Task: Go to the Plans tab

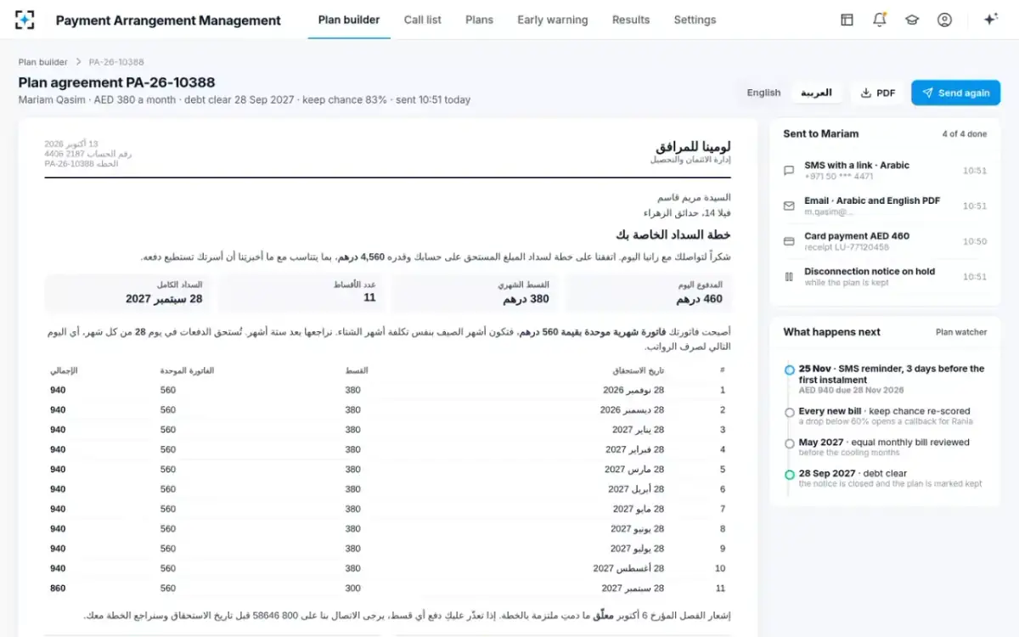Action: 479,20
